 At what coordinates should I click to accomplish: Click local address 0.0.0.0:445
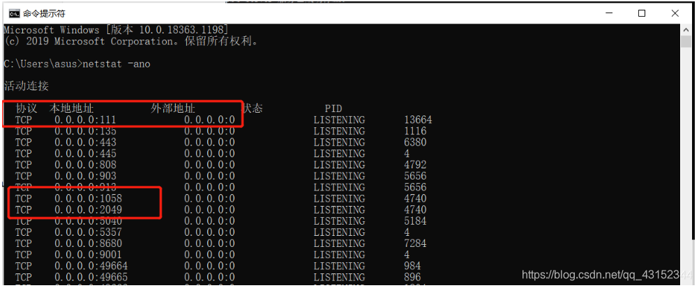[x=86, y=153]
